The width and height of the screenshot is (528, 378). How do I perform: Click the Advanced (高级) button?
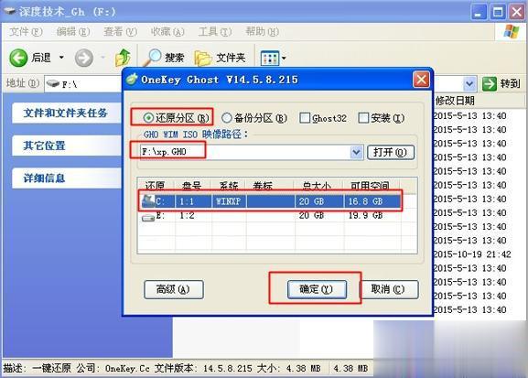coord(174,289)
